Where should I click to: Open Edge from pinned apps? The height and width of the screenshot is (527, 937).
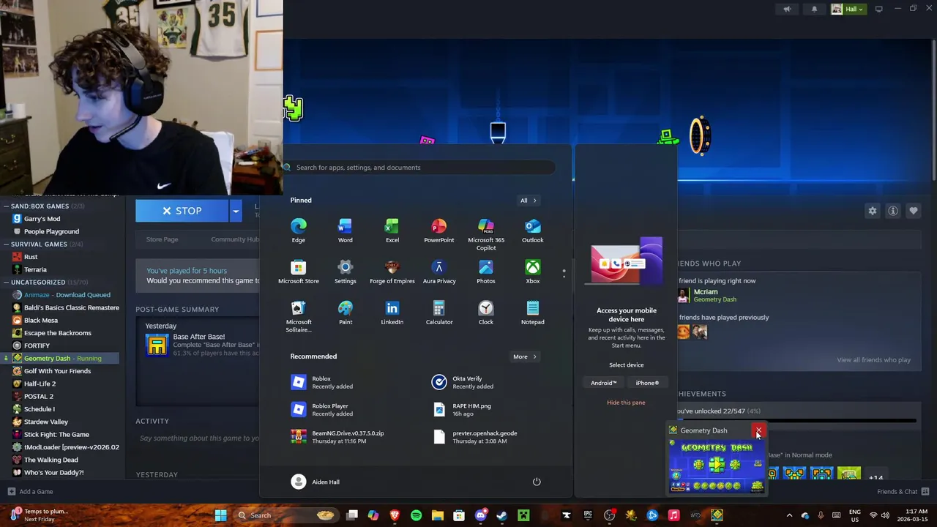click(x=298, y=231)
